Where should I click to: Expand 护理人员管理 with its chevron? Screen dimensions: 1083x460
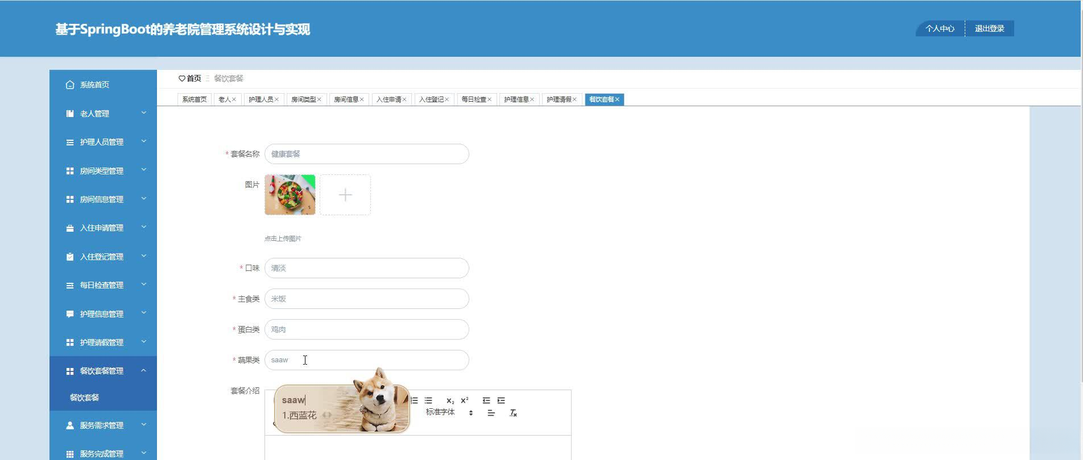click(x=144, y=141)
